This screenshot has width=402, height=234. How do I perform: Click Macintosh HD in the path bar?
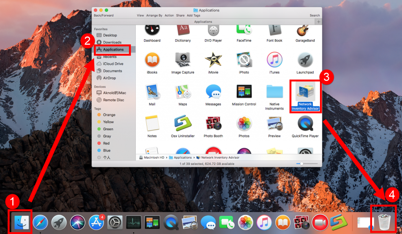[153, 157]
